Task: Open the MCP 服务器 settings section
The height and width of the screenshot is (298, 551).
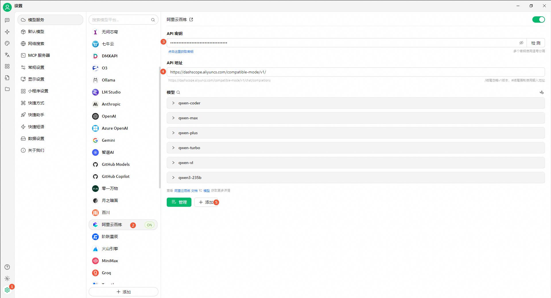Action: click(50, 55)
